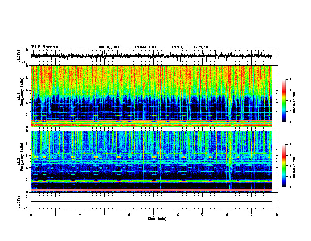The width and height of the screenshot is (311, 241).
Task: Click the time axis tick label '7'
Action: coord(203,215)
